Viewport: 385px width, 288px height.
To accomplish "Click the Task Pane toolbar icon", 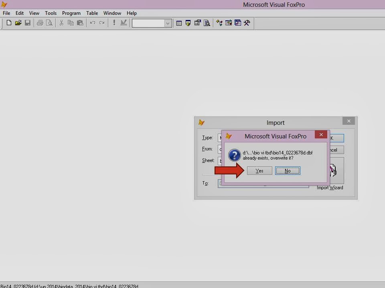I will coord(238,23).
